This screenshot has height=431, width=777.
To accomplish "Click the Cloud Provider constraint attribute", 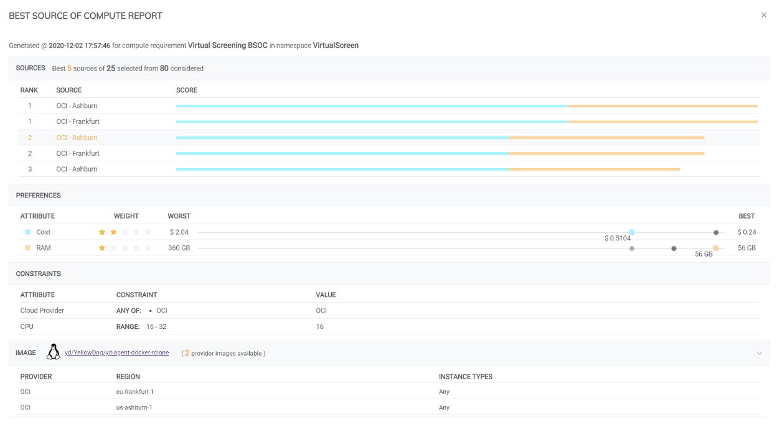I will click(x=42, y=311).
